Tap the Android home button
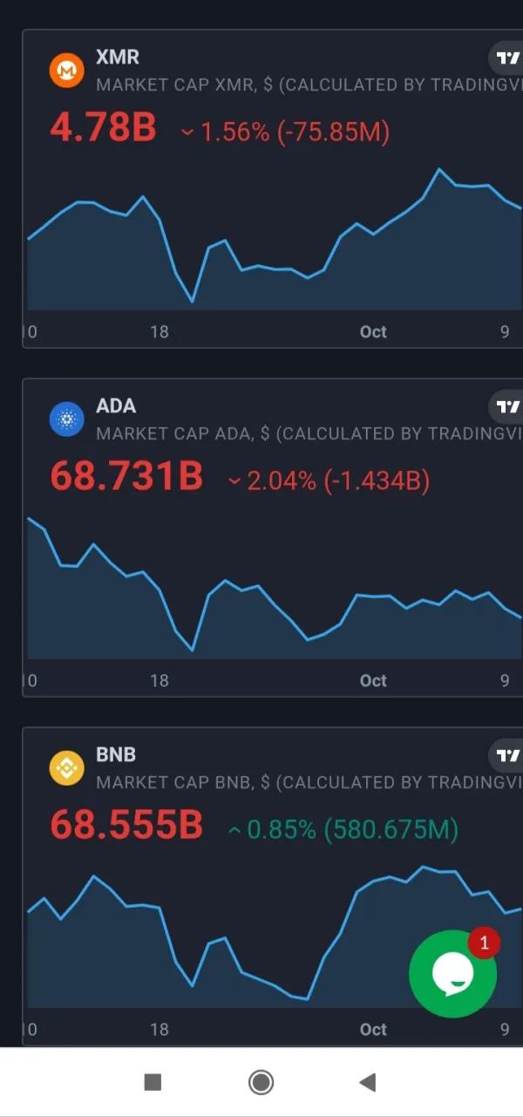The image size is (523, 1117). point(261,1082)
